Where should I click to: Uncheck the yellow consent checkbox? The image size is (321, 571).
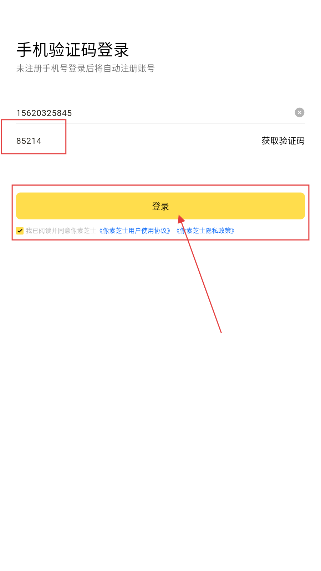(x=20, y=231)
